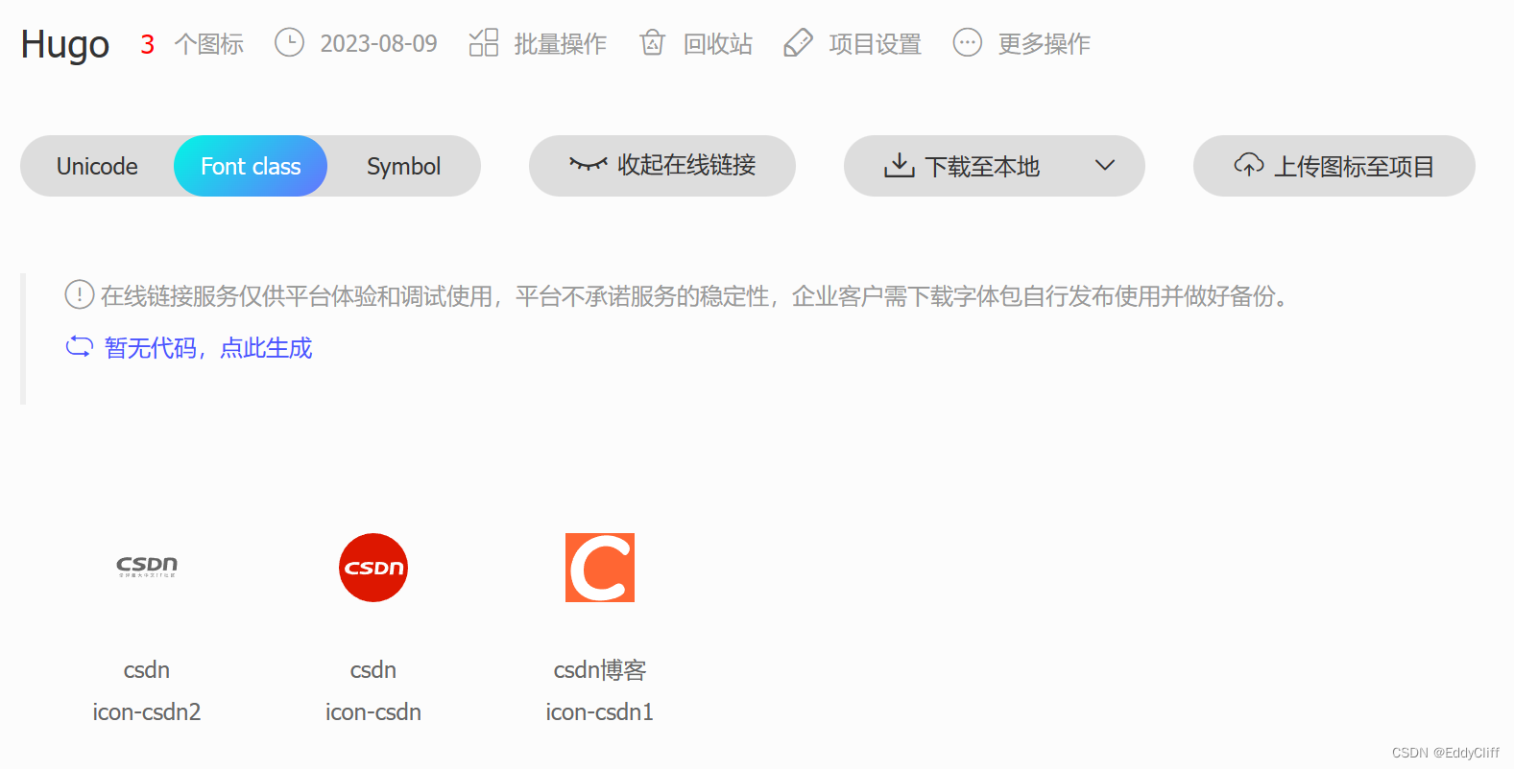Select the orange C csdn博客 icon
This screenshot has height=769, width=1514.
(x=600, y=568)
